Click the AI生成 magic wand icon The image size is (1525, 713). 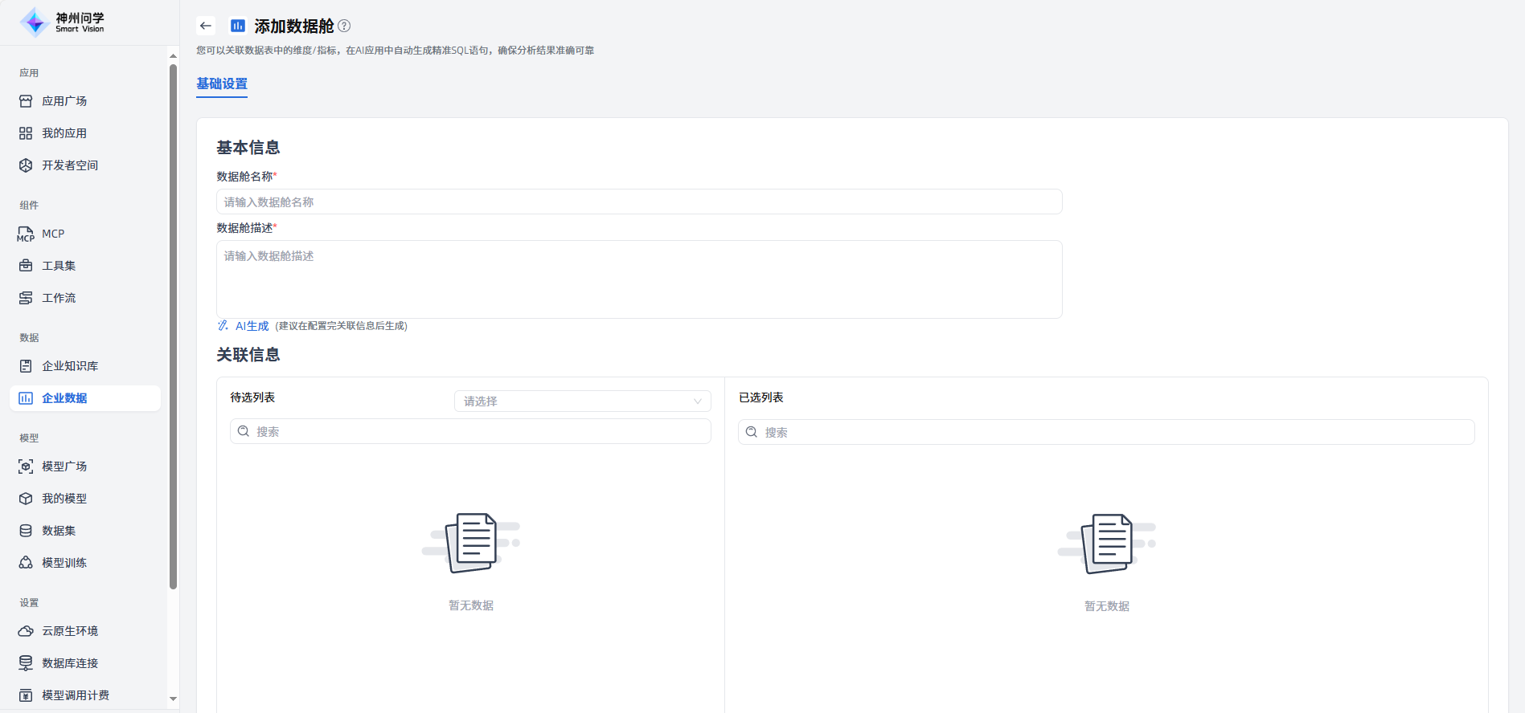coord(223,326)
